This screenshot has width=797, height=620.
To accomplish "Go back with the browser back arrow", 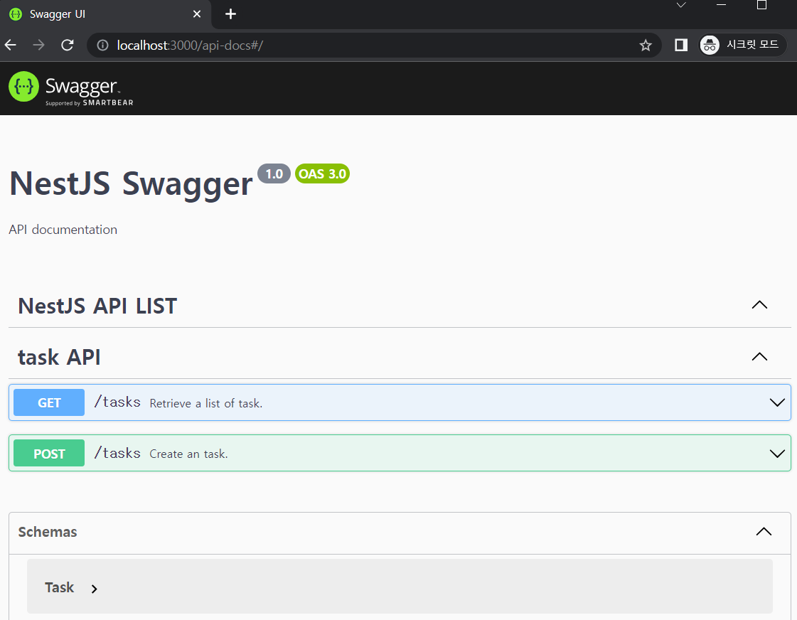I will [x=11, y=46].
